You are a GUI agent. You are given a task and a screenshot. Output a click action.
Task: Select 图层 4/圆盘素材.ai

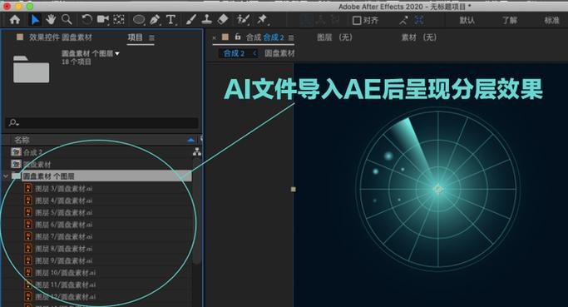coord(63,201)
